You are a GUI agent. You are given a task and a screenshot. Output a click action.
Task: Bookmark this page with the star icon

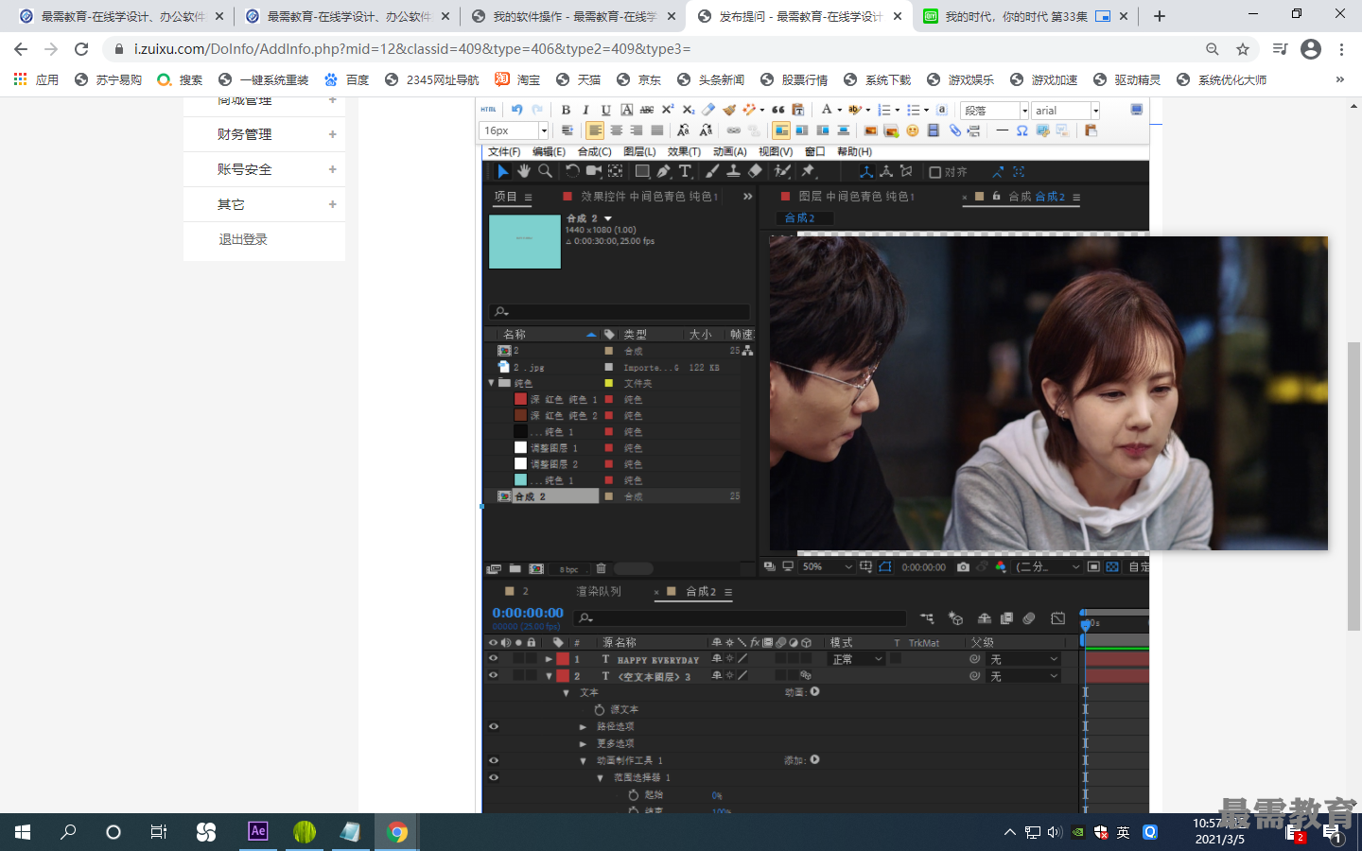[x=1243, y=49]
